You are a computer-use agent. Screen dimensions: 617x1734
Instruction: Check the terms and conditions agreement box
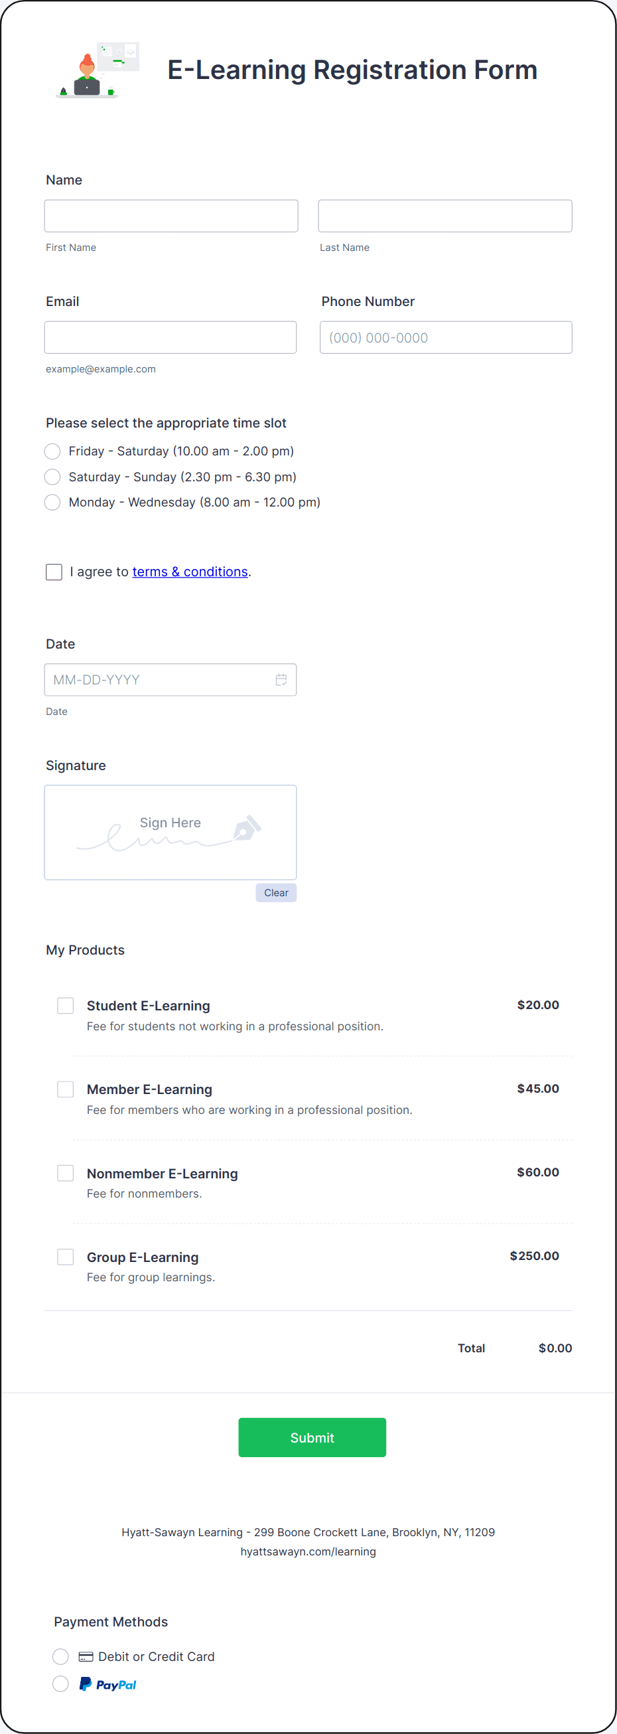(x=54, y=572)
